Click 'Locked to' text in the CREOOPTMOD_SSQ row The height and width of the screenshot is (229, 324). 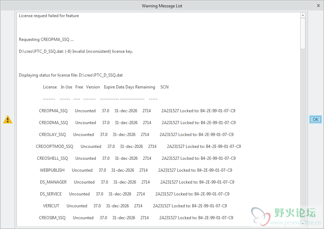click(195, 146)
